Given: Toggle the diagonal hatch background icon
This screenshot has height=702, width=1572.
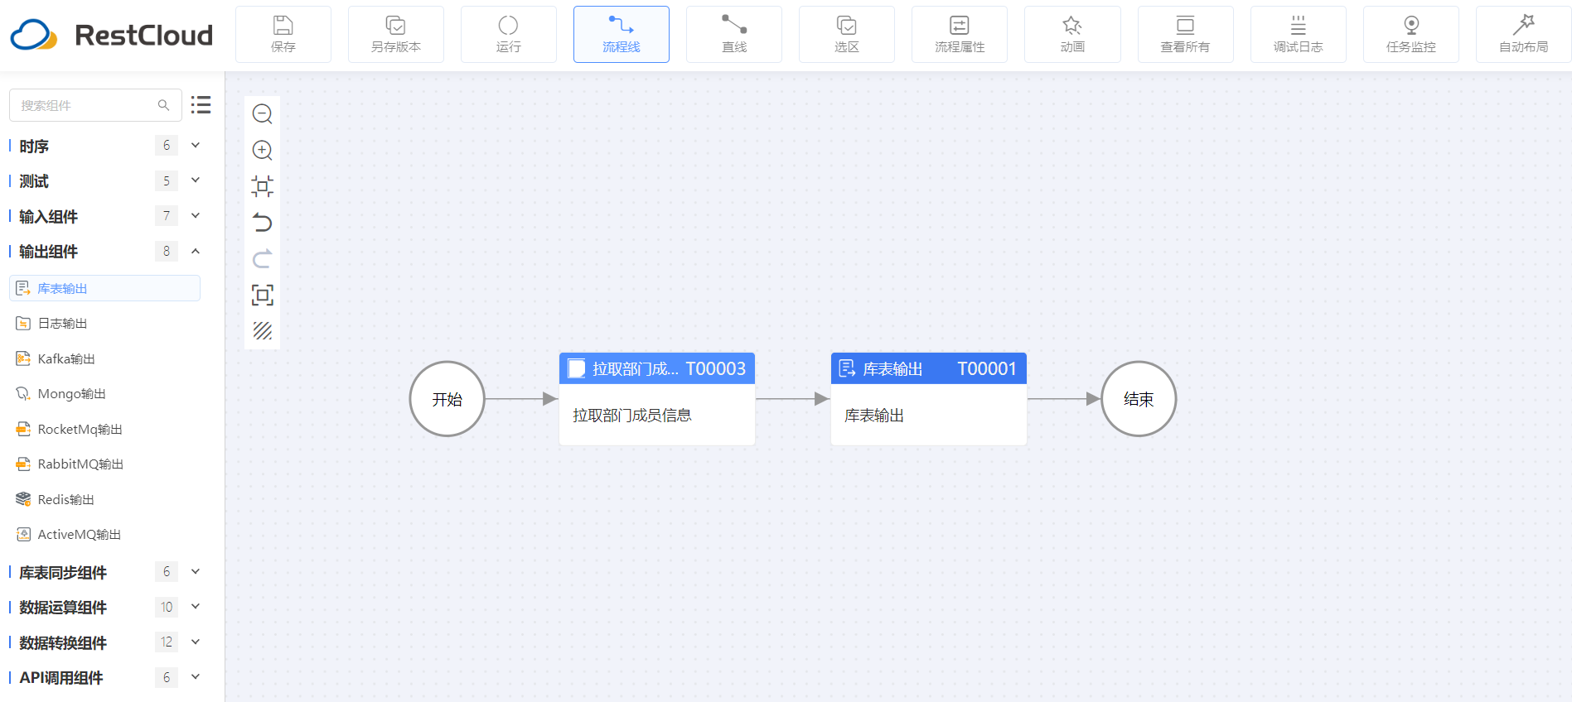Looking at the screenshot, I should point(263,331).
